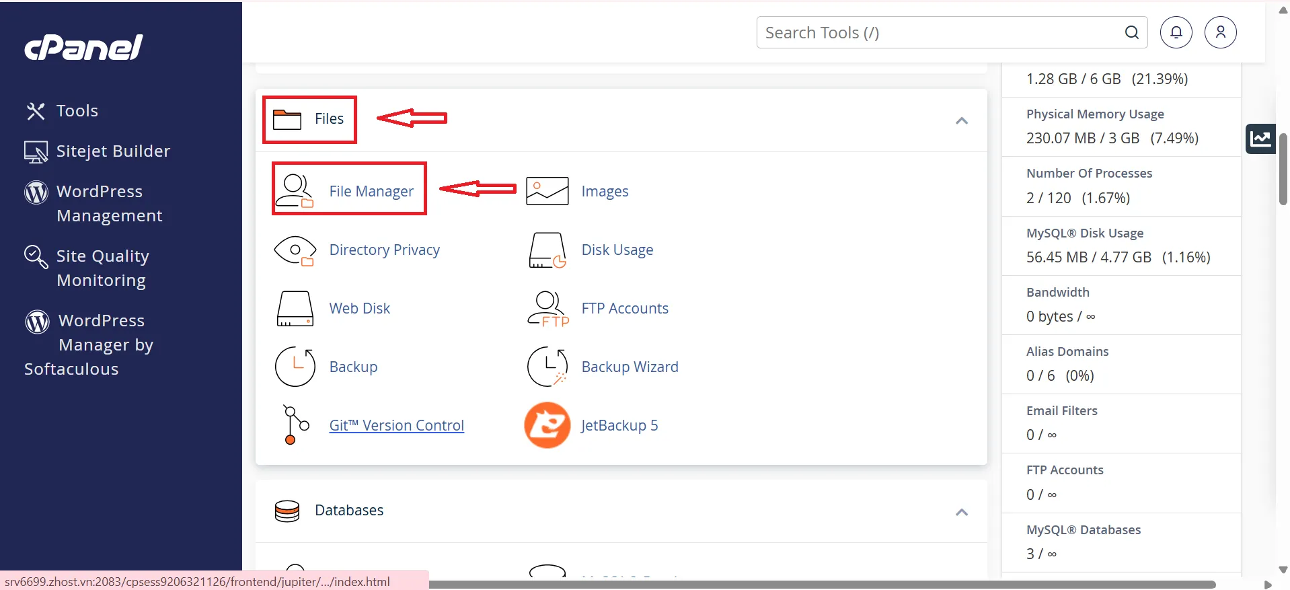Collapse the Databases section chevron
Image resolution: width=1290 pixels, height=590 pixels.
961,513
